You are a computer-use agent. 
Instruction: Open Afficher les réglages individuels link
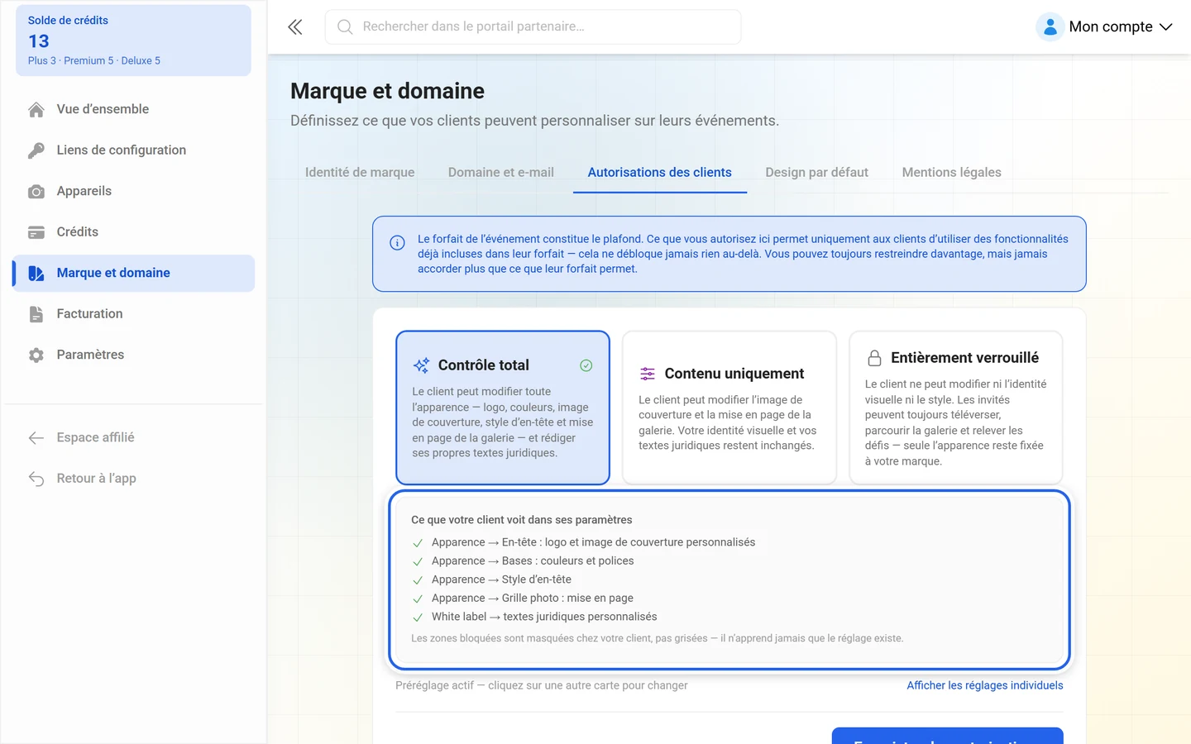tap(985, 685)
